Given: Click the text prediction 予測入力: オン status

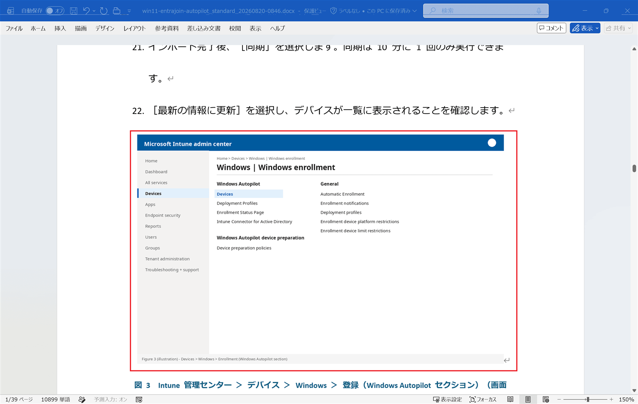Looking at the screenshot, I should (111, 399).
